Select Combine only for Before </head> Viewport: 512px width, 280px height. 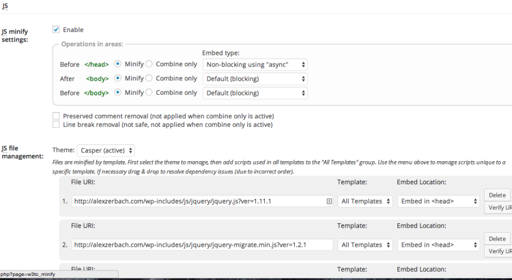pyautogui.click(x=149, y=64)
